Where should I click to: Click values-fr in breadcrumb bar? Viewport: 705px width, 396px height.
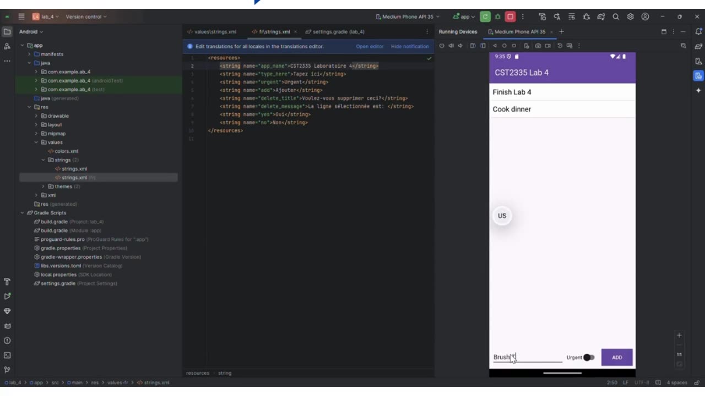(x=119, y=382)
